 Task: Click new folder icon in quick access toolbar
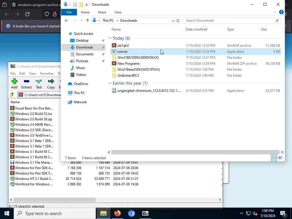pos(81,5)
